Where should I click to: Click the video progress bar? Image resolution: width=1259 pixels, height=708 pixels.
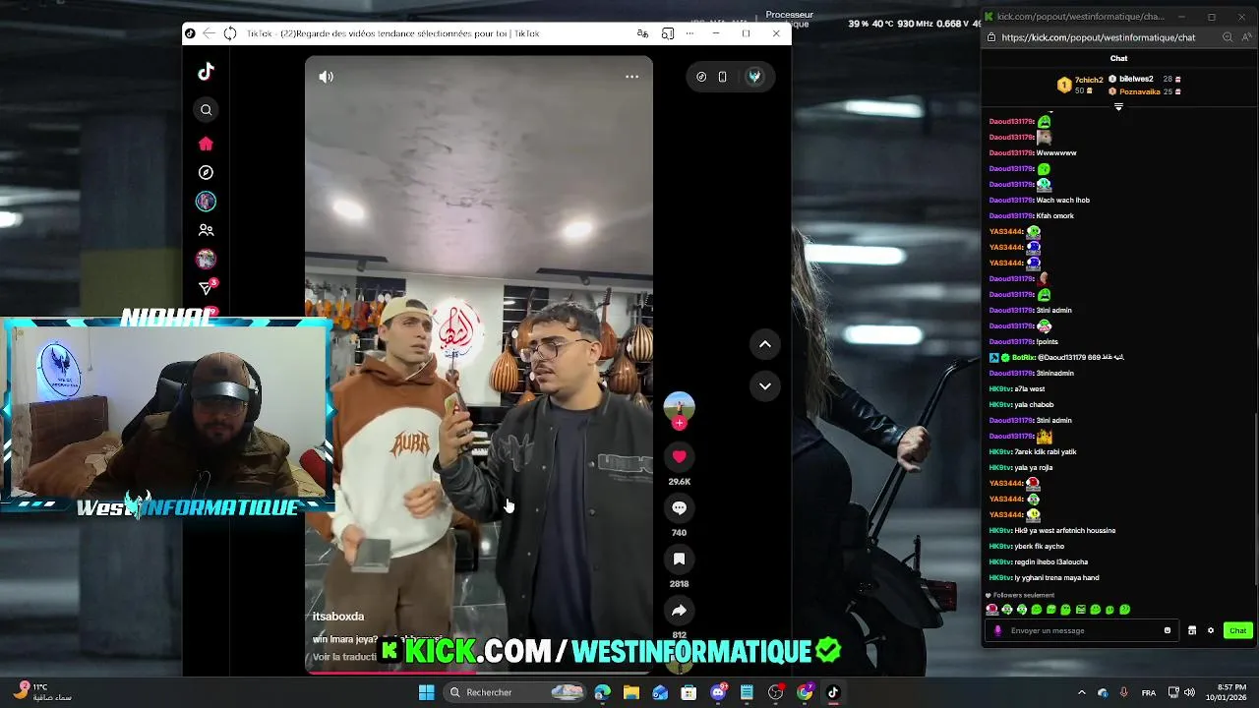click(478, 672)
